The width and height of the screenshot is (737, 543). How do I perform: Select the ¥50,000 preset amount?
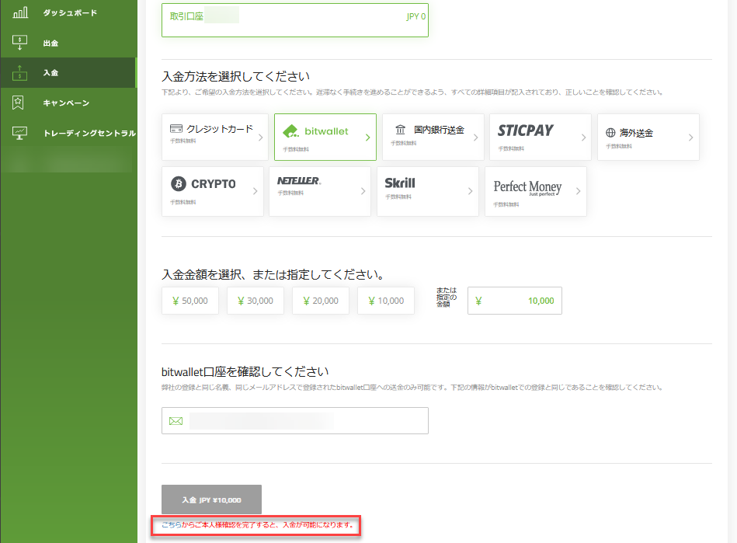click(x=190, y=301)
